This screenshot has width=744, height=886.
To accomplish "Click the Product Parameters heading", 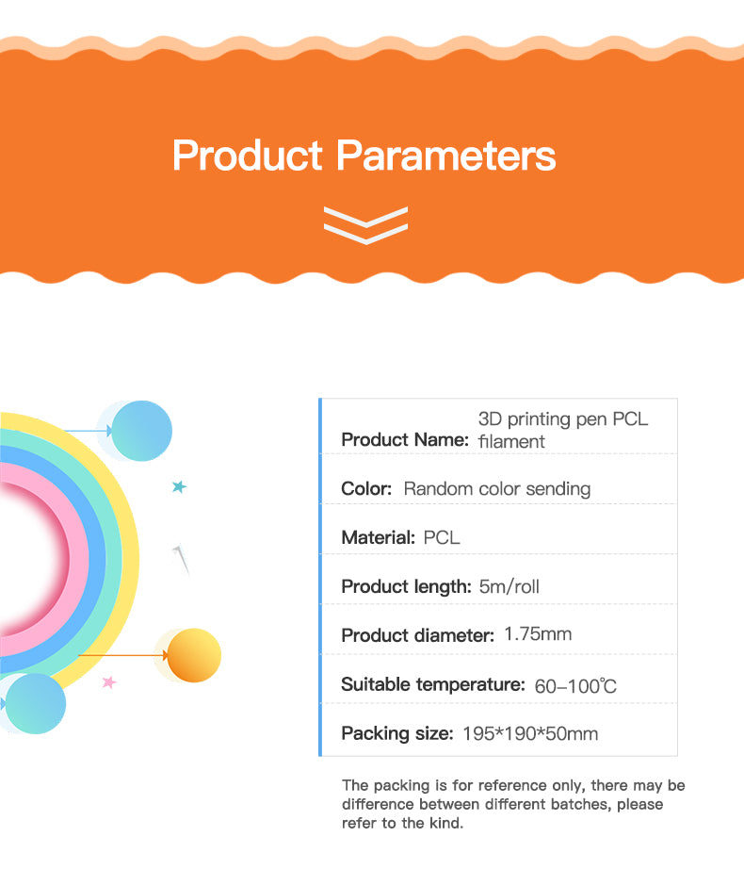I will point(364,155).
